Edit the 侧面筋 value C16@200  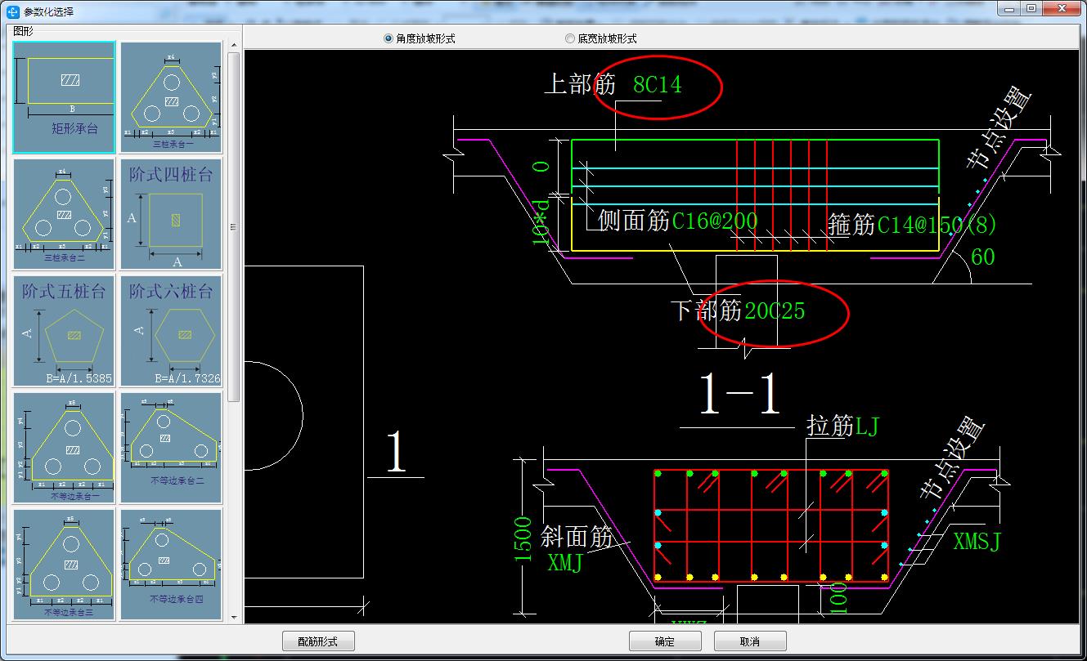pyautogui.click(x=715, y=221)
